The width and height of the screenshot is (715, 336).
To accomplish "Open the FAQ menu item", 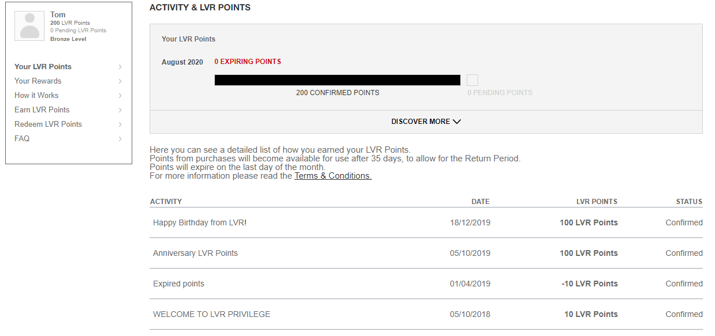I will pos(22,139).
